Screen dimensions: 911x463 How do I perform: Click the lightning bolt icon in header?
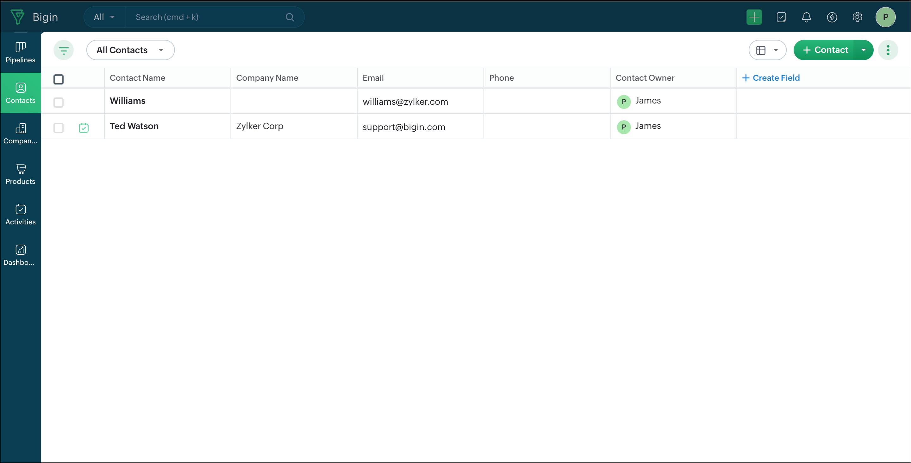(x=832, y=17)
